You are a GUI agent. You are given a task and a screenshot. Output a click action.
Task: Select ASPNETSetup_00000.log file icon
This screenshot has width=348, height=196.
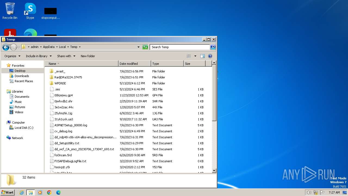coord(52,125)
